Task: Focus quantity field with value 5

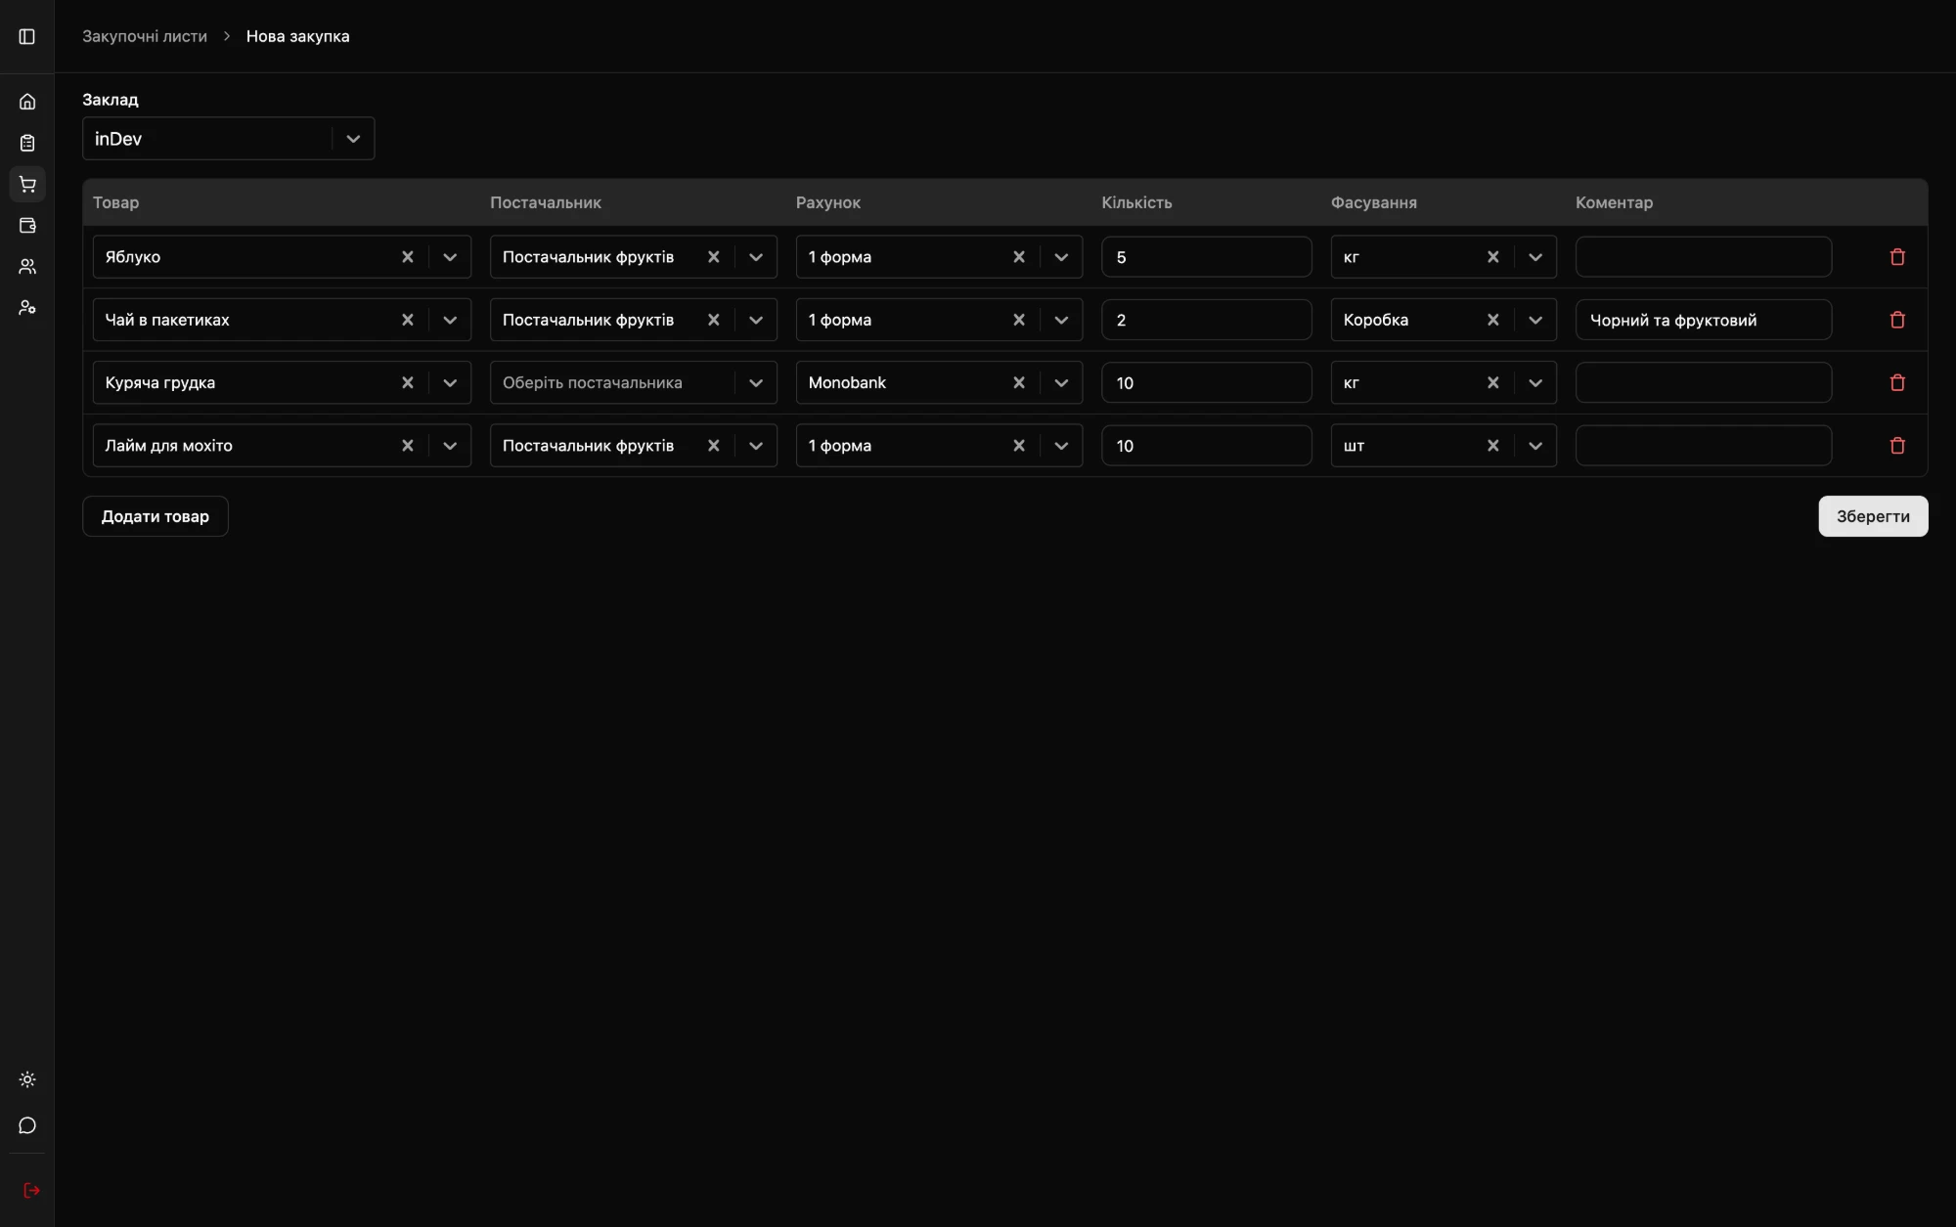Action: pos(1206,257)
